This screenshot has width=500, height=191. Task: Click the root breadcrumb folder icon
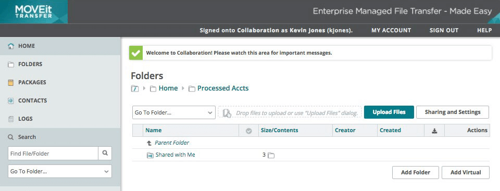(x=134, y=88)
